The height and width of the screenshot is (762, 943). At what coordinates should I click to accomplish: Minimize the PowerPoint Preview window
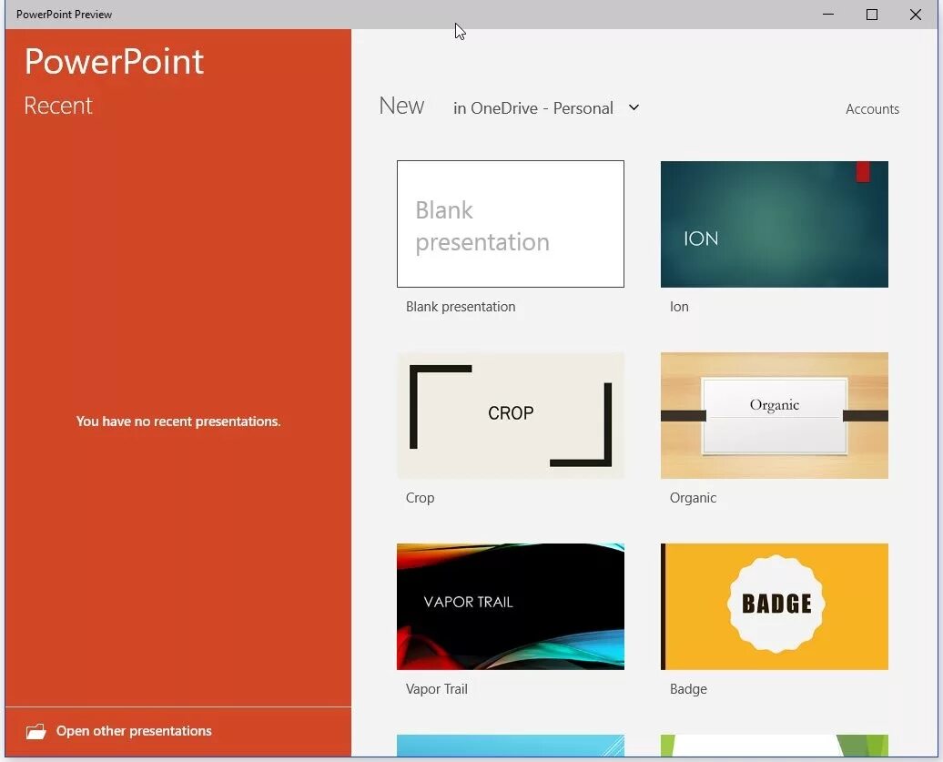828,15
